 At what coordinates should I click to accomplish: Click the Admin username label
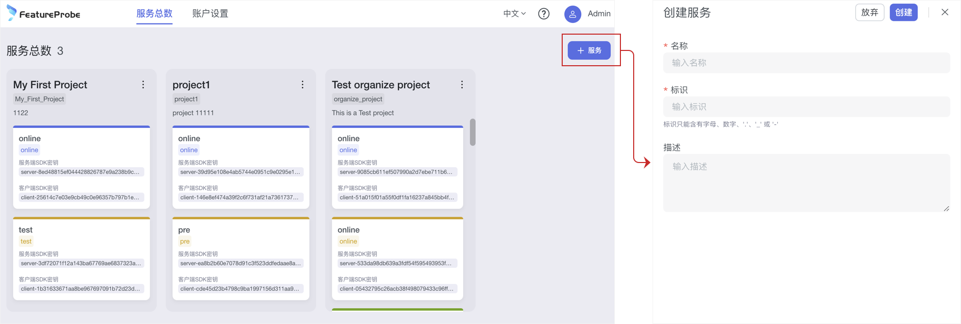pos(599,14)
